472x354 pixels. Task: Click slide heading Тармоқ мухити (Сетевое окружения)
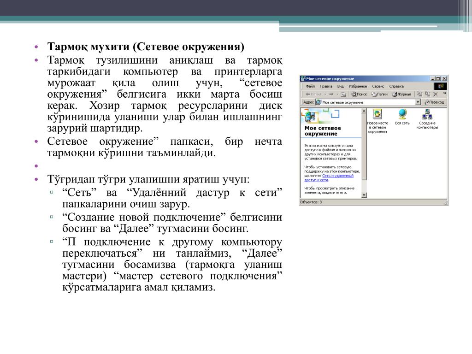[146, 47]
